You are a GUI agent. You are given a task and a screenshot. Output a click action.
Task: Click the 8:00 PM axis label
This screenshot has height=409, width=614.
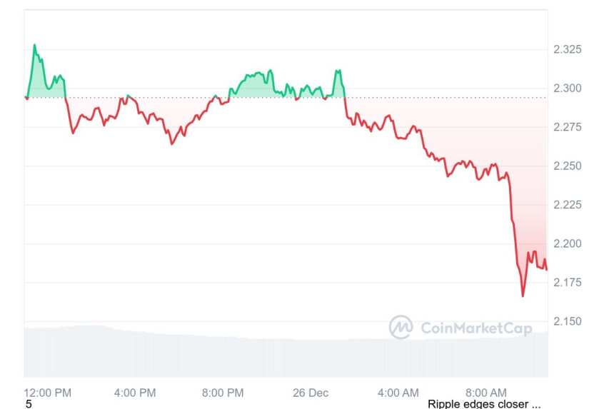coord(223,393)
